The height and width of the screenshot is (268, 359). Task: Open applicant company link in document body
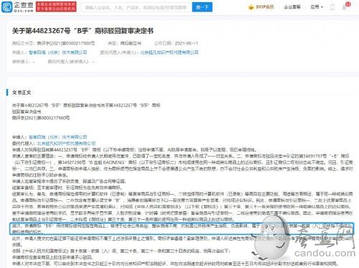pyautogui.click(x=58, y=137)
